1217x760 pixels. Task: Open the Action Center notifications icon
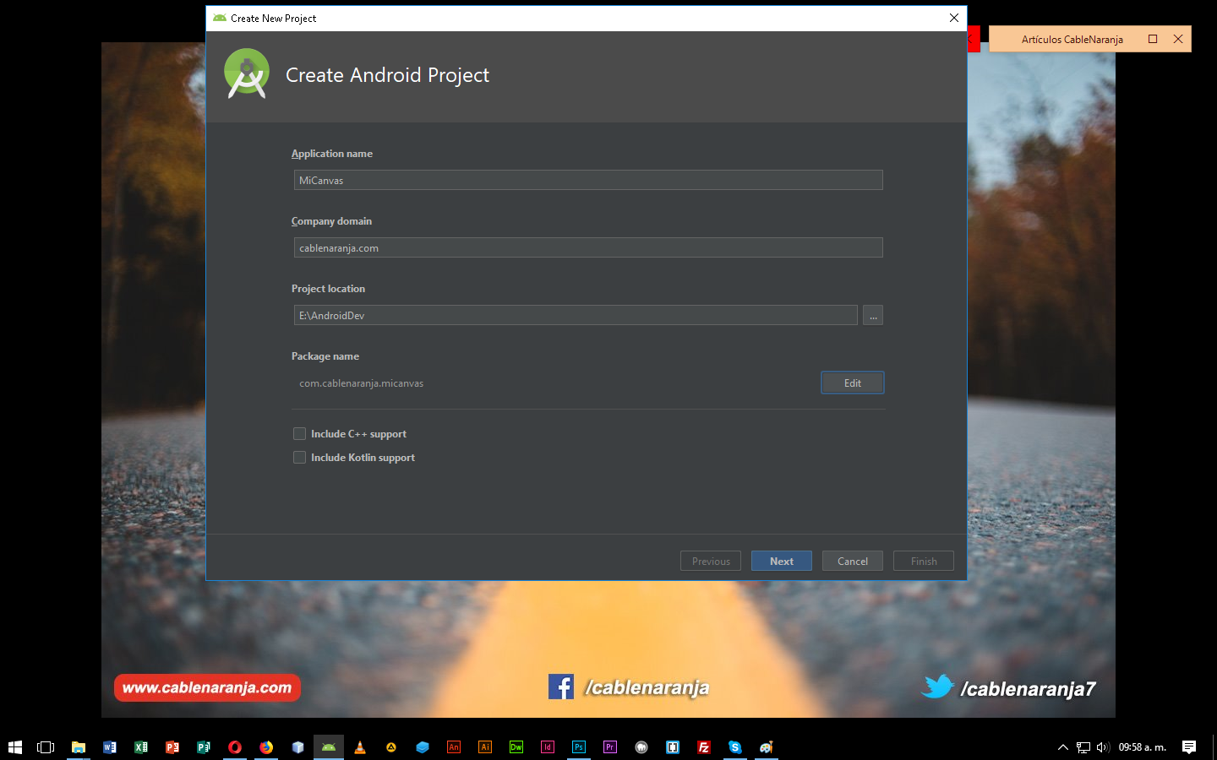tap(1189, 747)
